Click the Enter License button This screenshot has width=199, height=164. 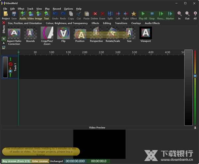[x=40, y=161]
